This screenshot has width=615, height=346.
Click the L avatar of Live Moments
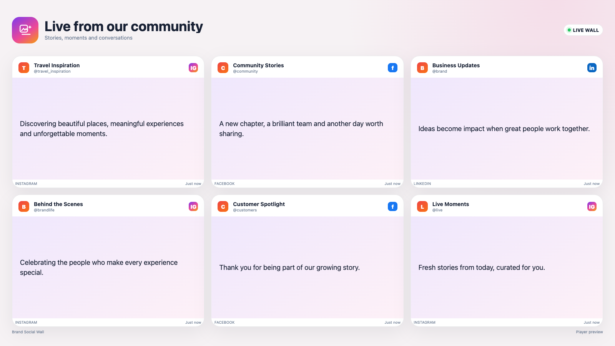click(422, 206)
